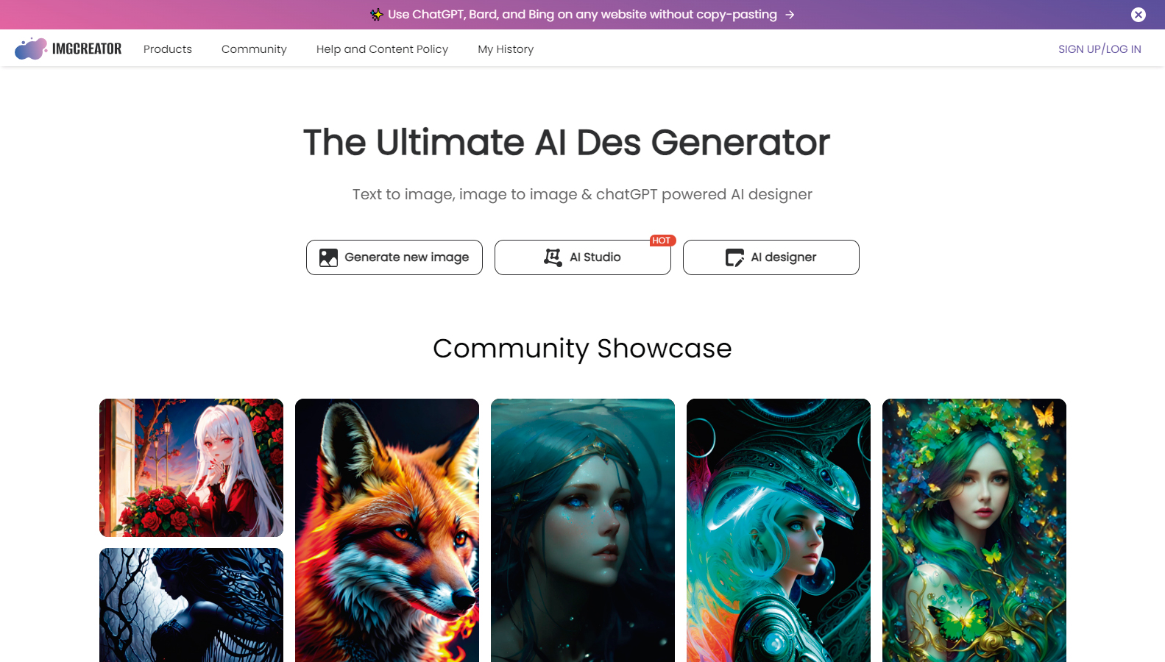
Task: Click the AI Studio vector icon
Action: click(553, 257)
